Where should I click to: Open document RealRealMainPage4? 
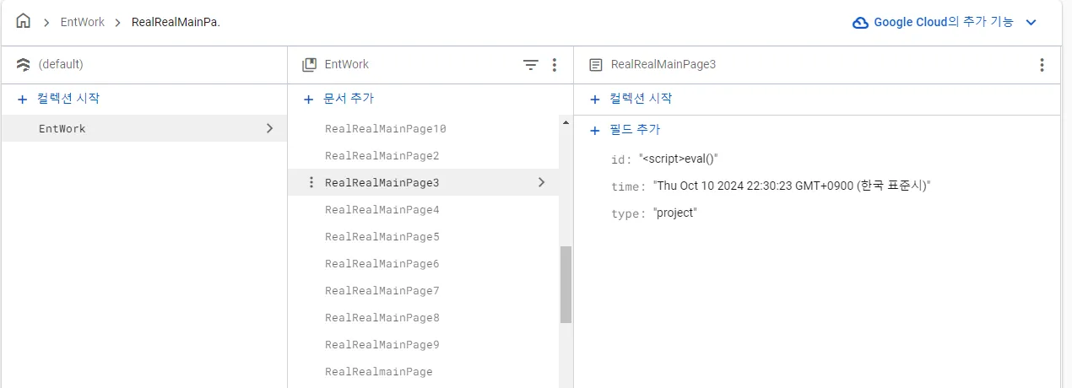coord(382,209)
